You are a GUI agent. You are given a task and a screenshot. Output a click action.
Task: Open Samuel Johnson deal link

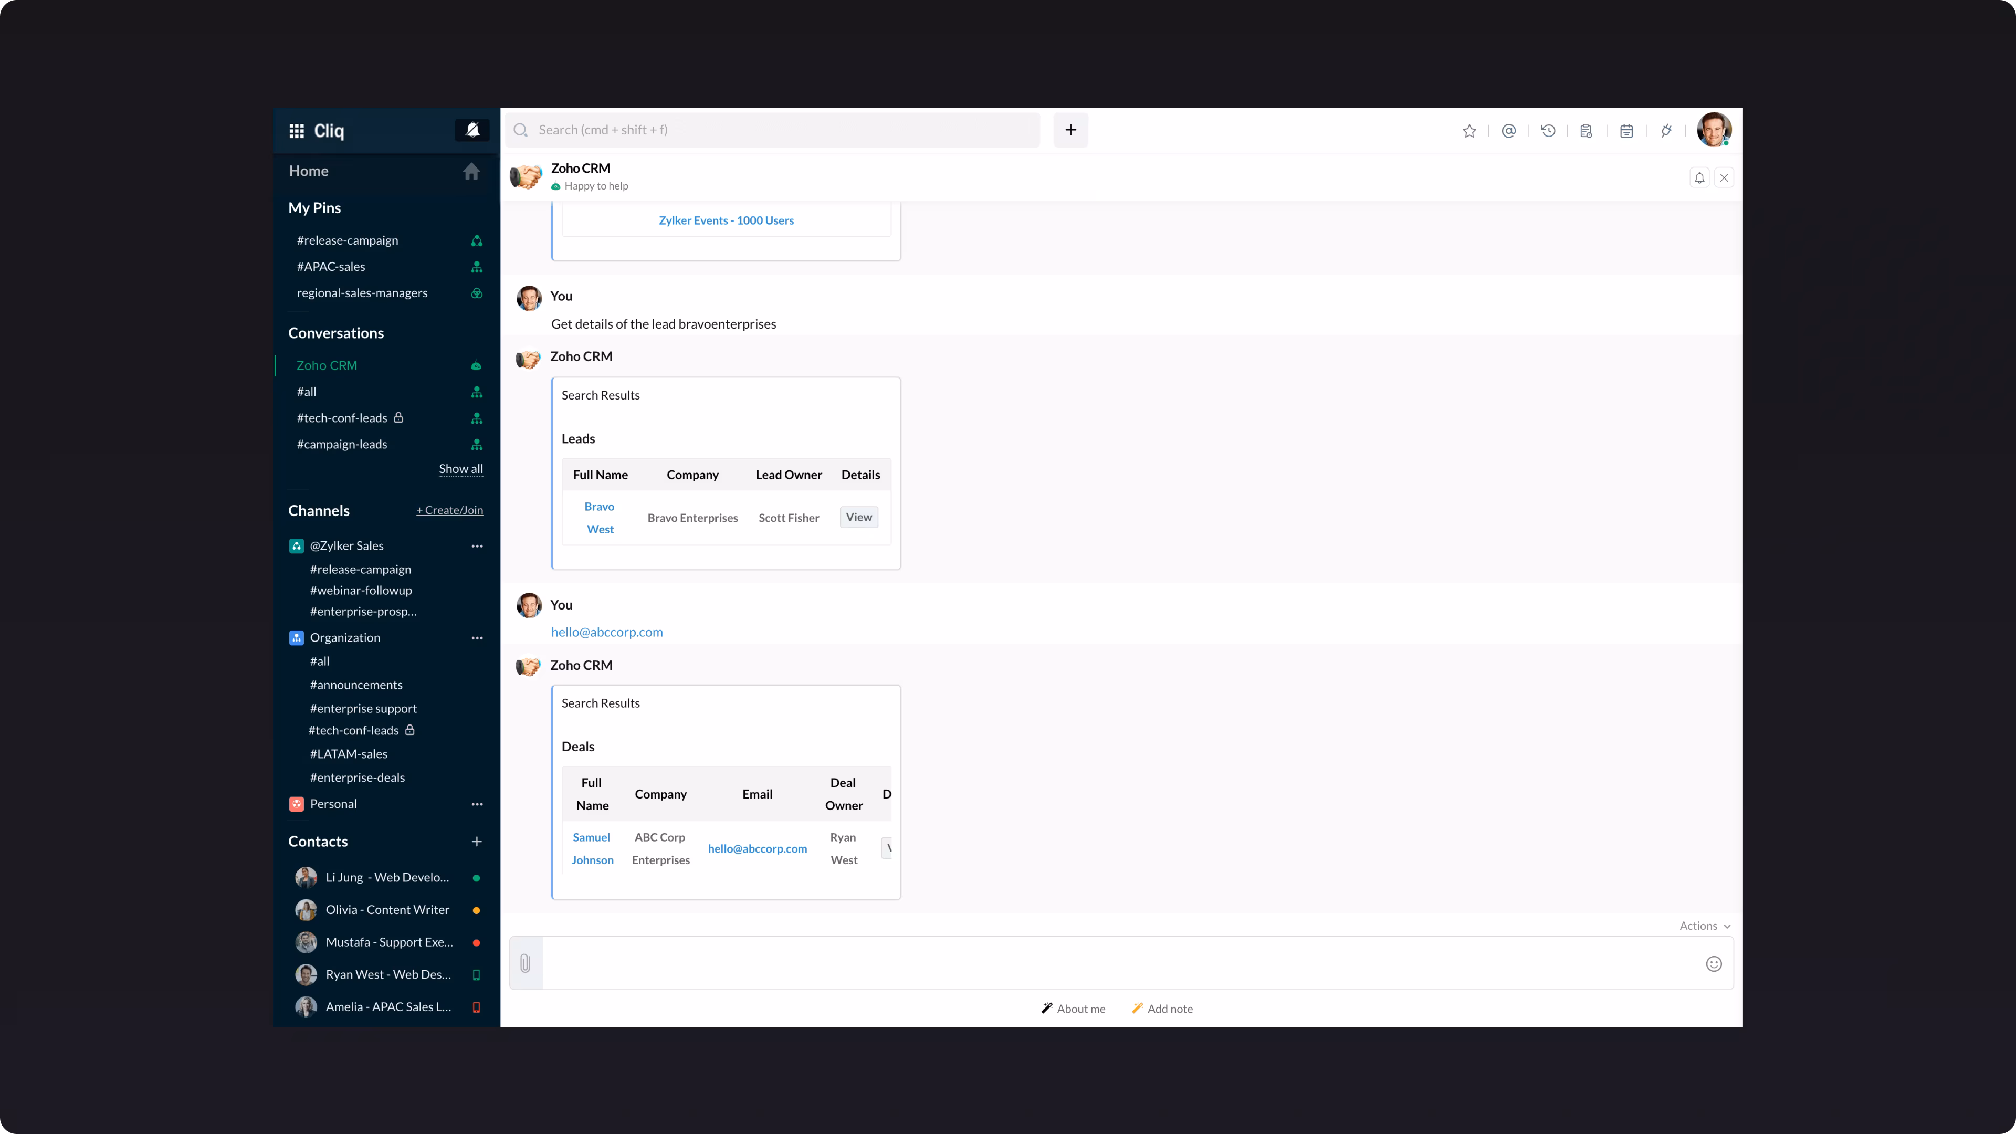(592, 848)
